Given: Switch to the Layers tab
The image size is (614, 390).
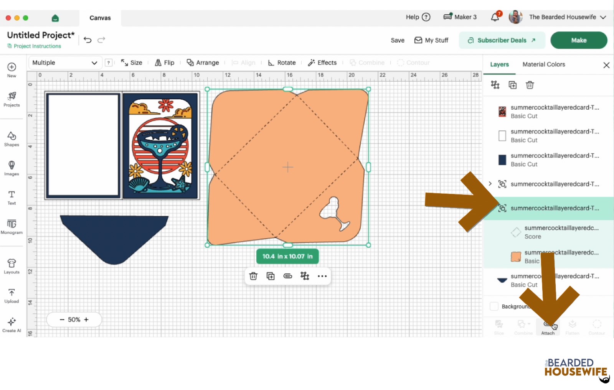Looking at the screenshot, I should 499,64.
